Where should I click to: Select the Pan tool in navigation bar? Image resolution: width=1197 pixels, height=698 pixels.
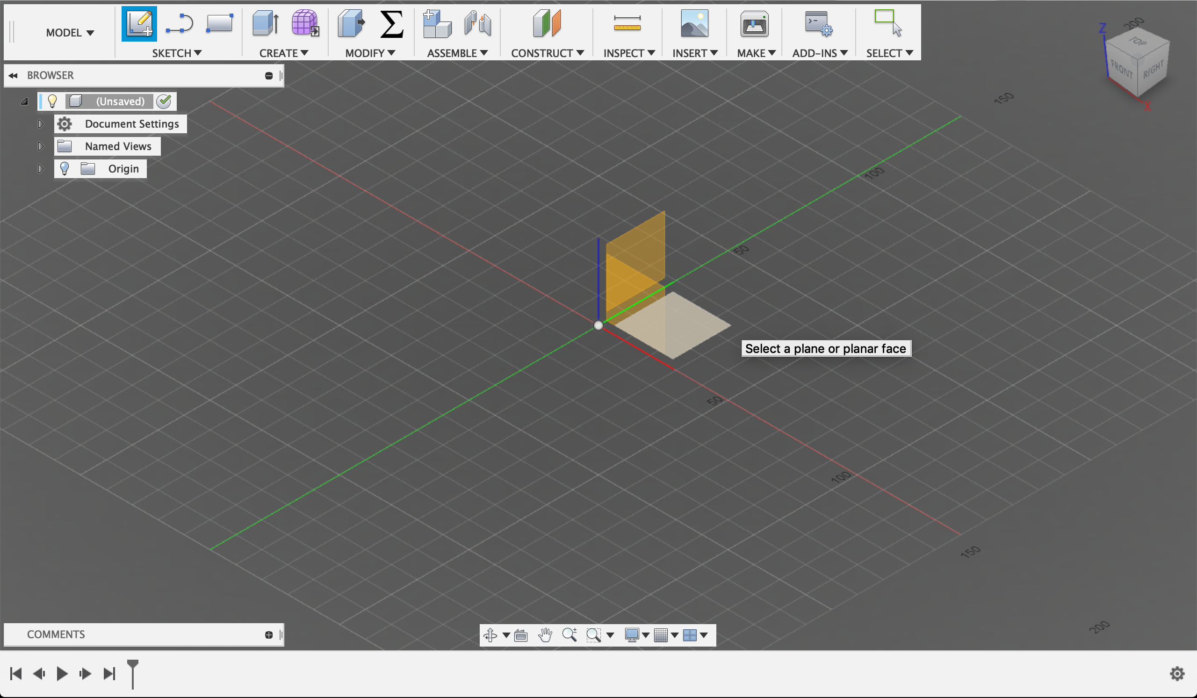[545, 635]
